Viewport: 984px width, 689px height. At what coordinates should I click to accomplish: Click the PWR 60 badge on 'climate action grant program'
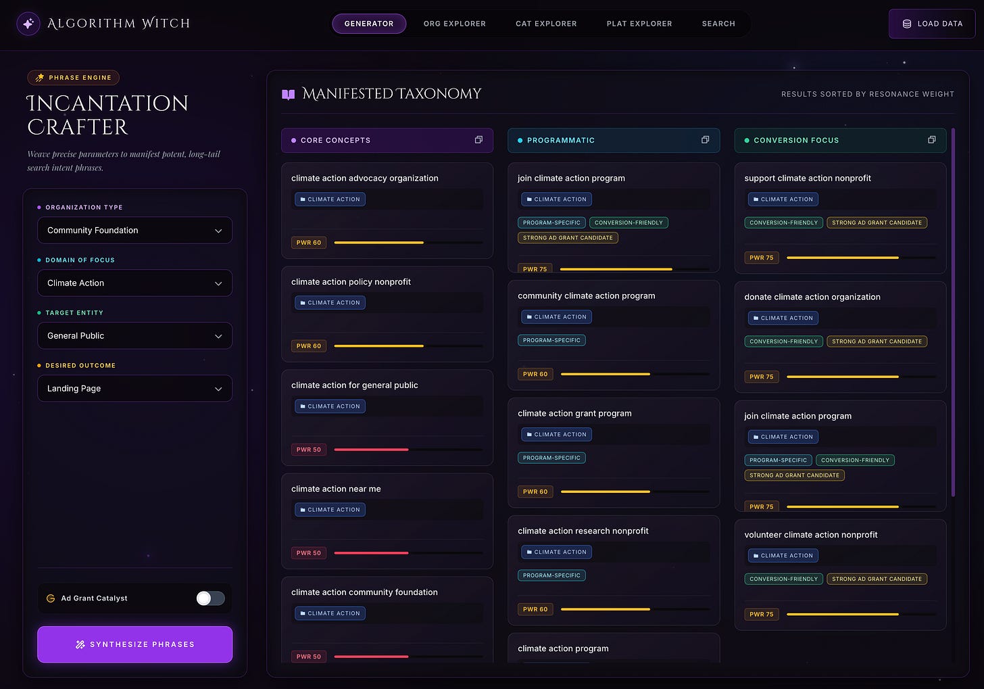click(x=535, y=492)
